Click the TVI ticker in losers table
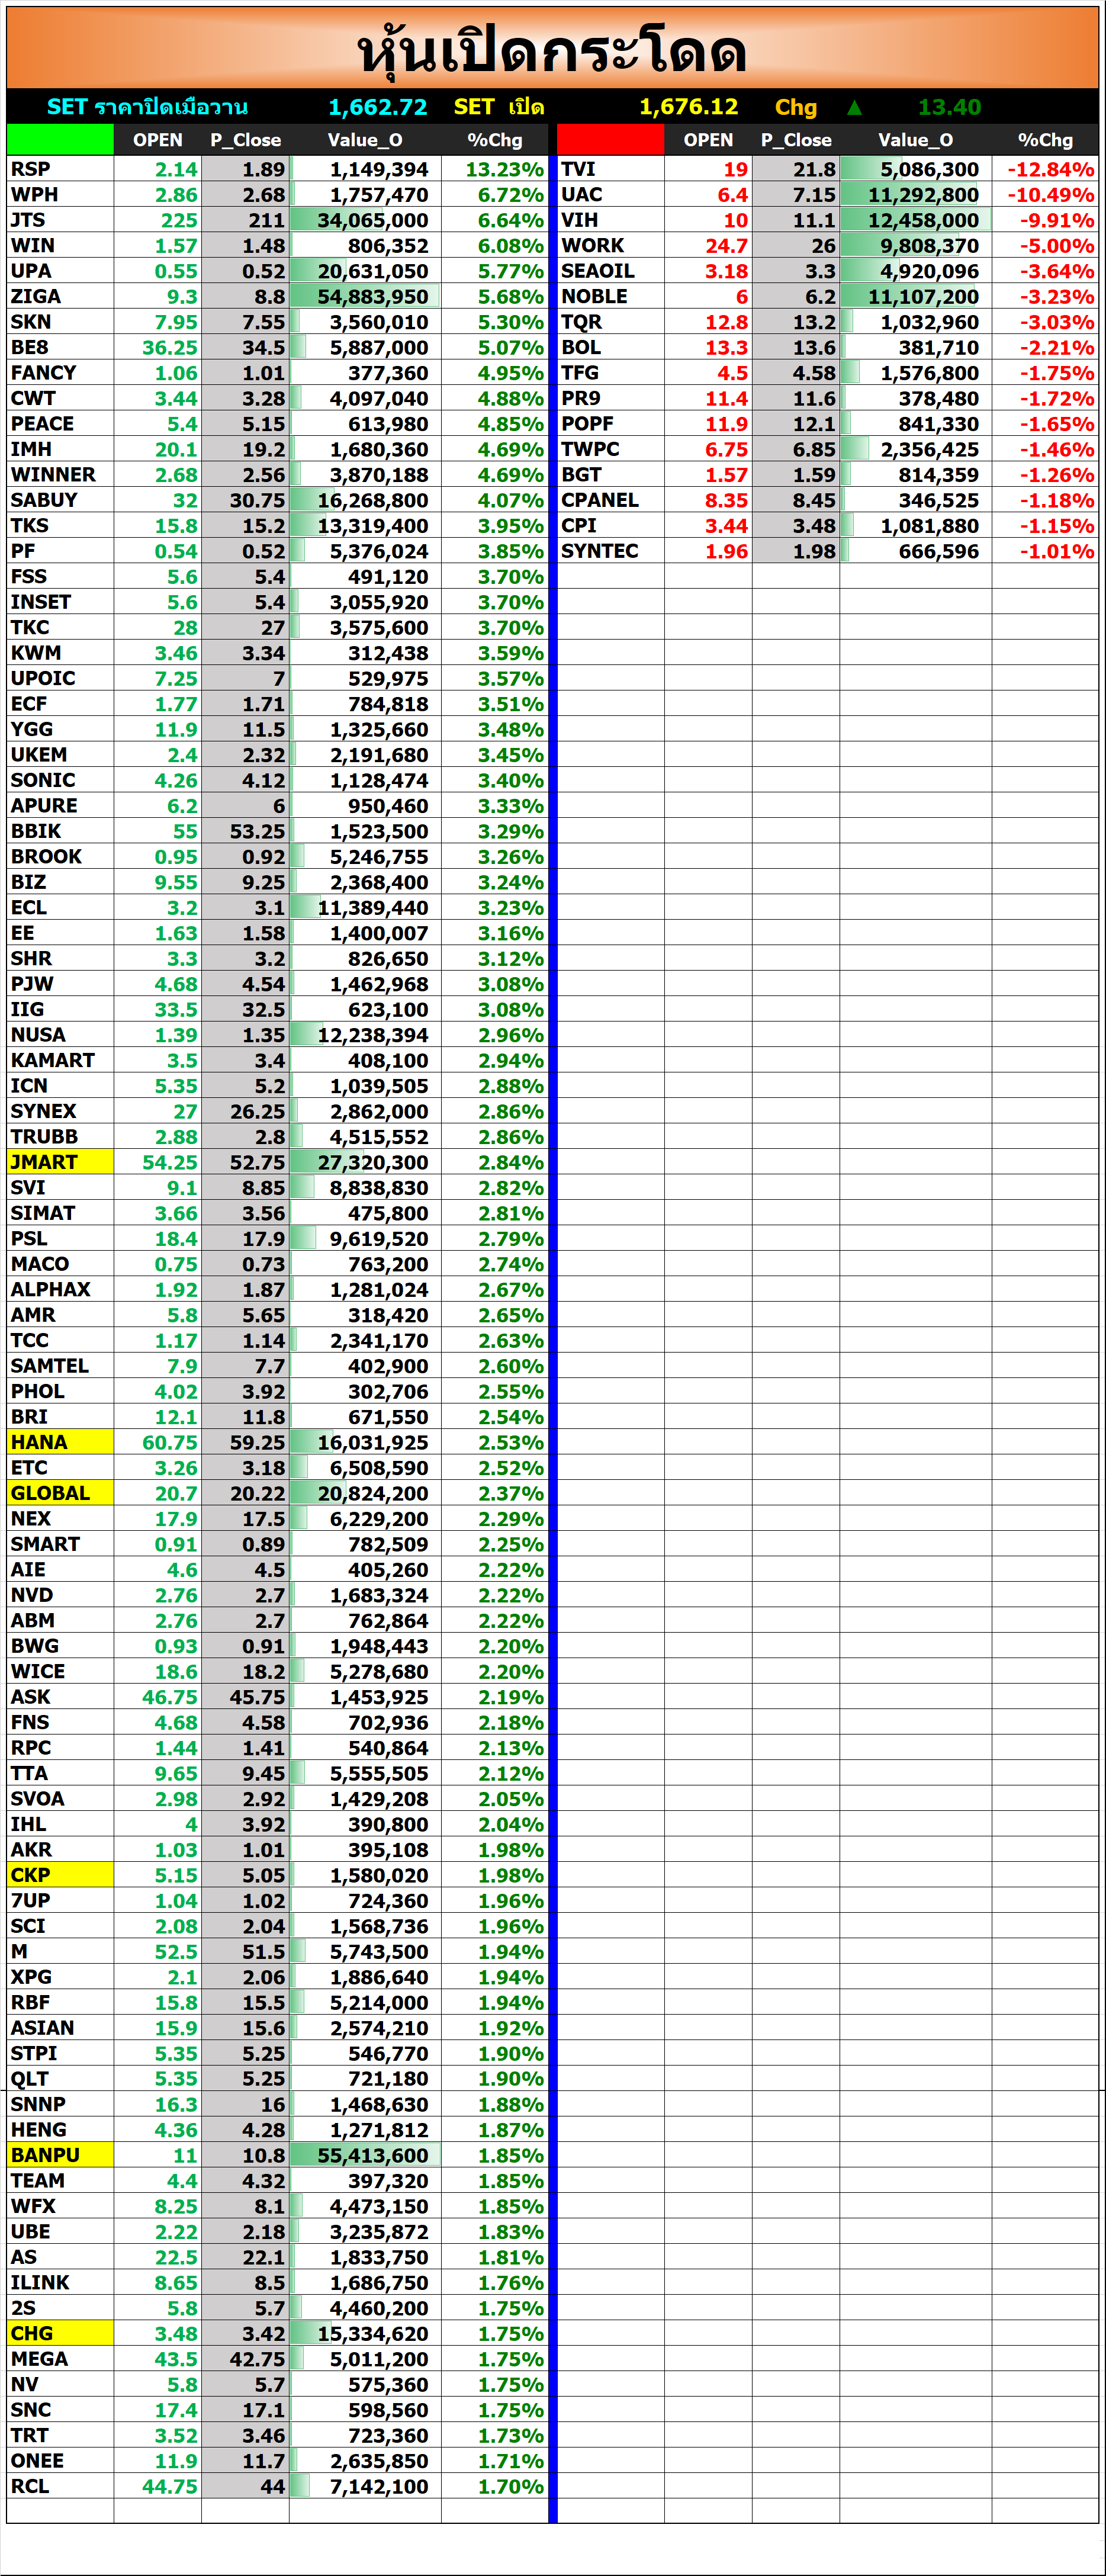 click(x=610, y=169)
